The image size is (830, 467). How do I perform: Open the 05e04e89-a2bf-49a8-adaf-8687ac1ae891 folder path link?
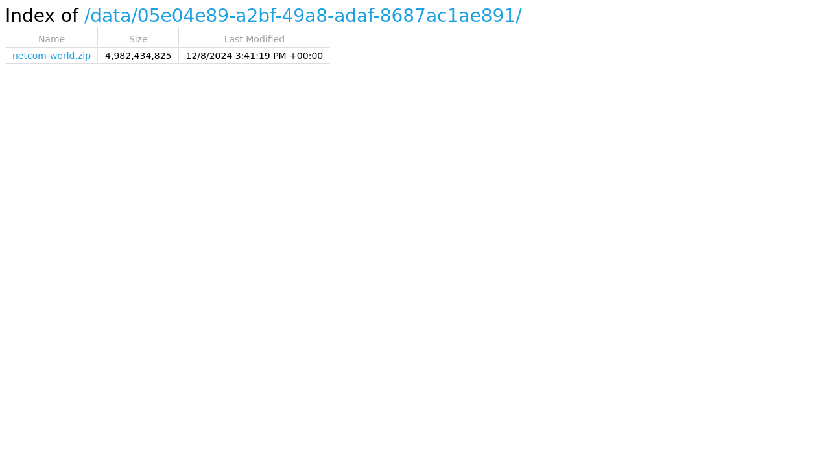click(326, 16)
